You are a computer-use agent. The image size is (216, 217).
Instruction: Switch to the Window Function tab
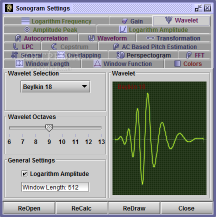pyautogui.click(x=122, y=63)
